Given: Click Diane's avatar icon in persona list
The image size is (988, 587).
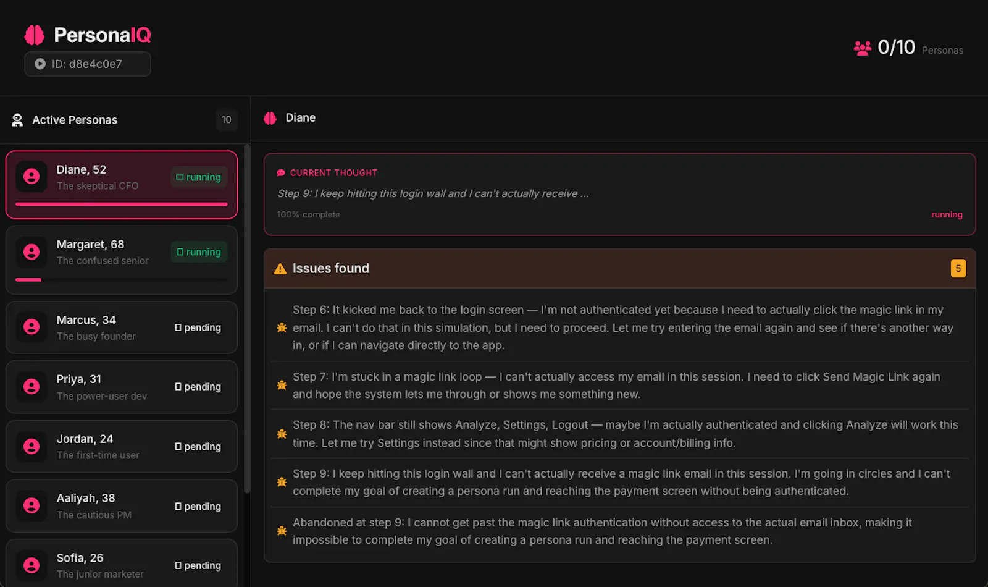Looking at the screenshot, I should coord(31,177).
